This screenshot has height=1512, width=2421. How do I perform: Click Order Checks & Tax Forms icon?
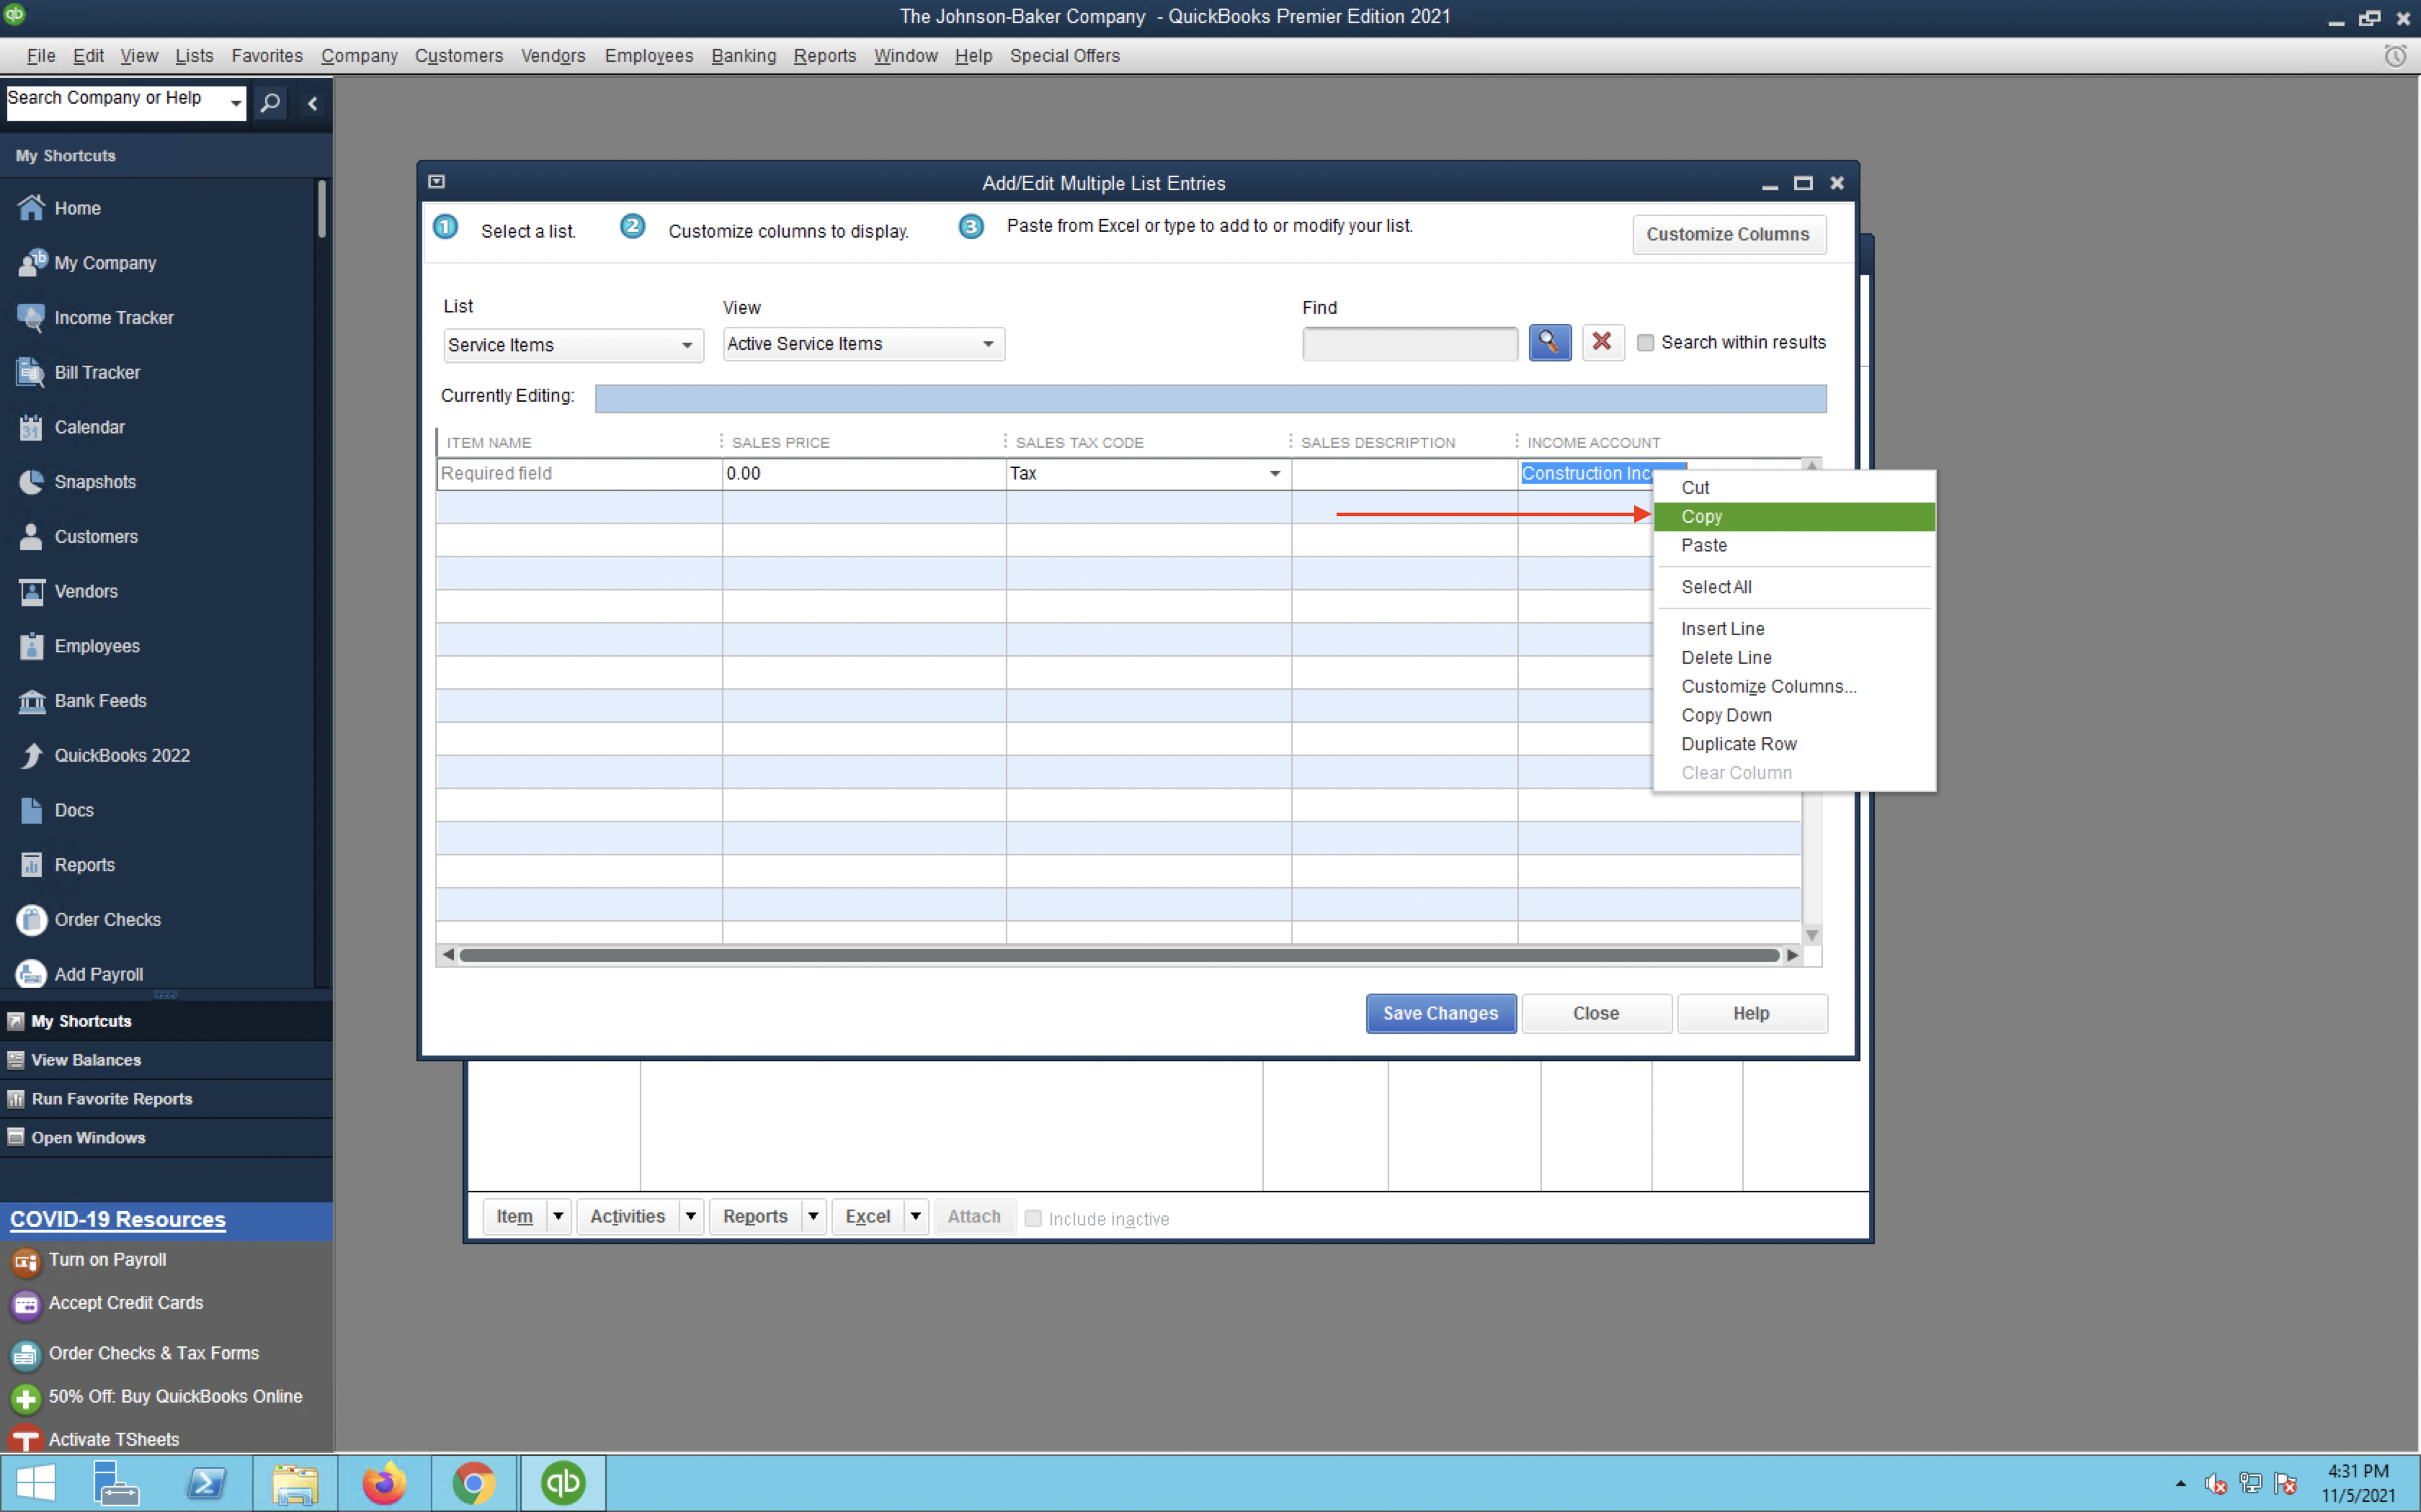pyautogui.click(x=26, y=1355)
